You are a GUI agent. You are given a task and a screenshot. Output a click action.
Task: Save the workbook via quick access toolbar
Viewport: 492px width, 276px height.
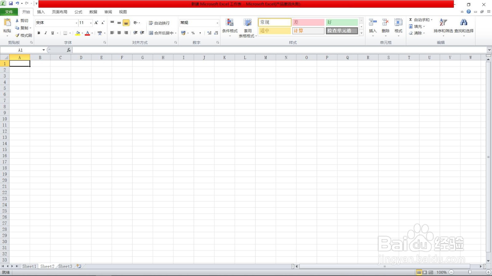(11, 3)
